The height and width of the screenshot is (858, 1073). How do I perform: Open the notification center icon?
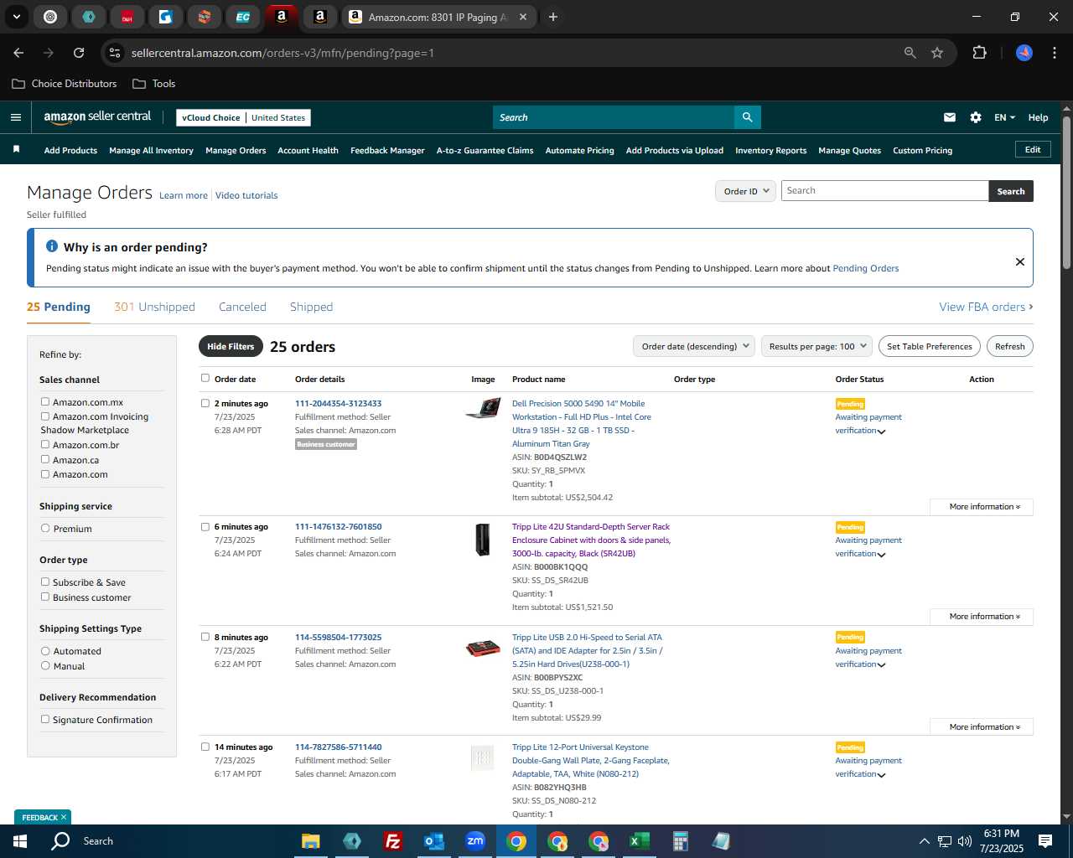pos(1045,841)
